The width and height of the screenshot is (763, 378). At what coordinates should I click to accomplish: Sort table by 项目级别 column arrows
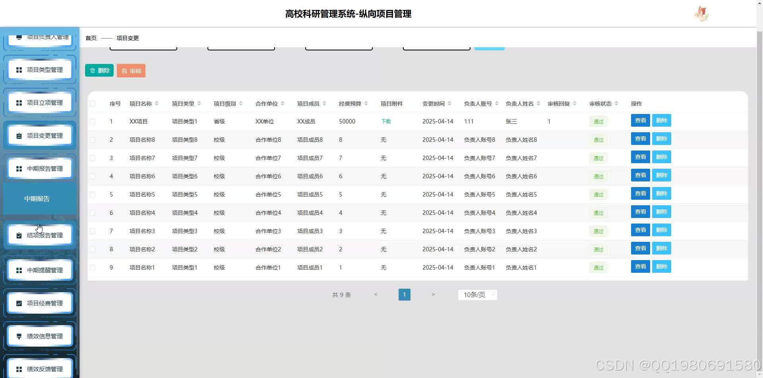[241, 104]
